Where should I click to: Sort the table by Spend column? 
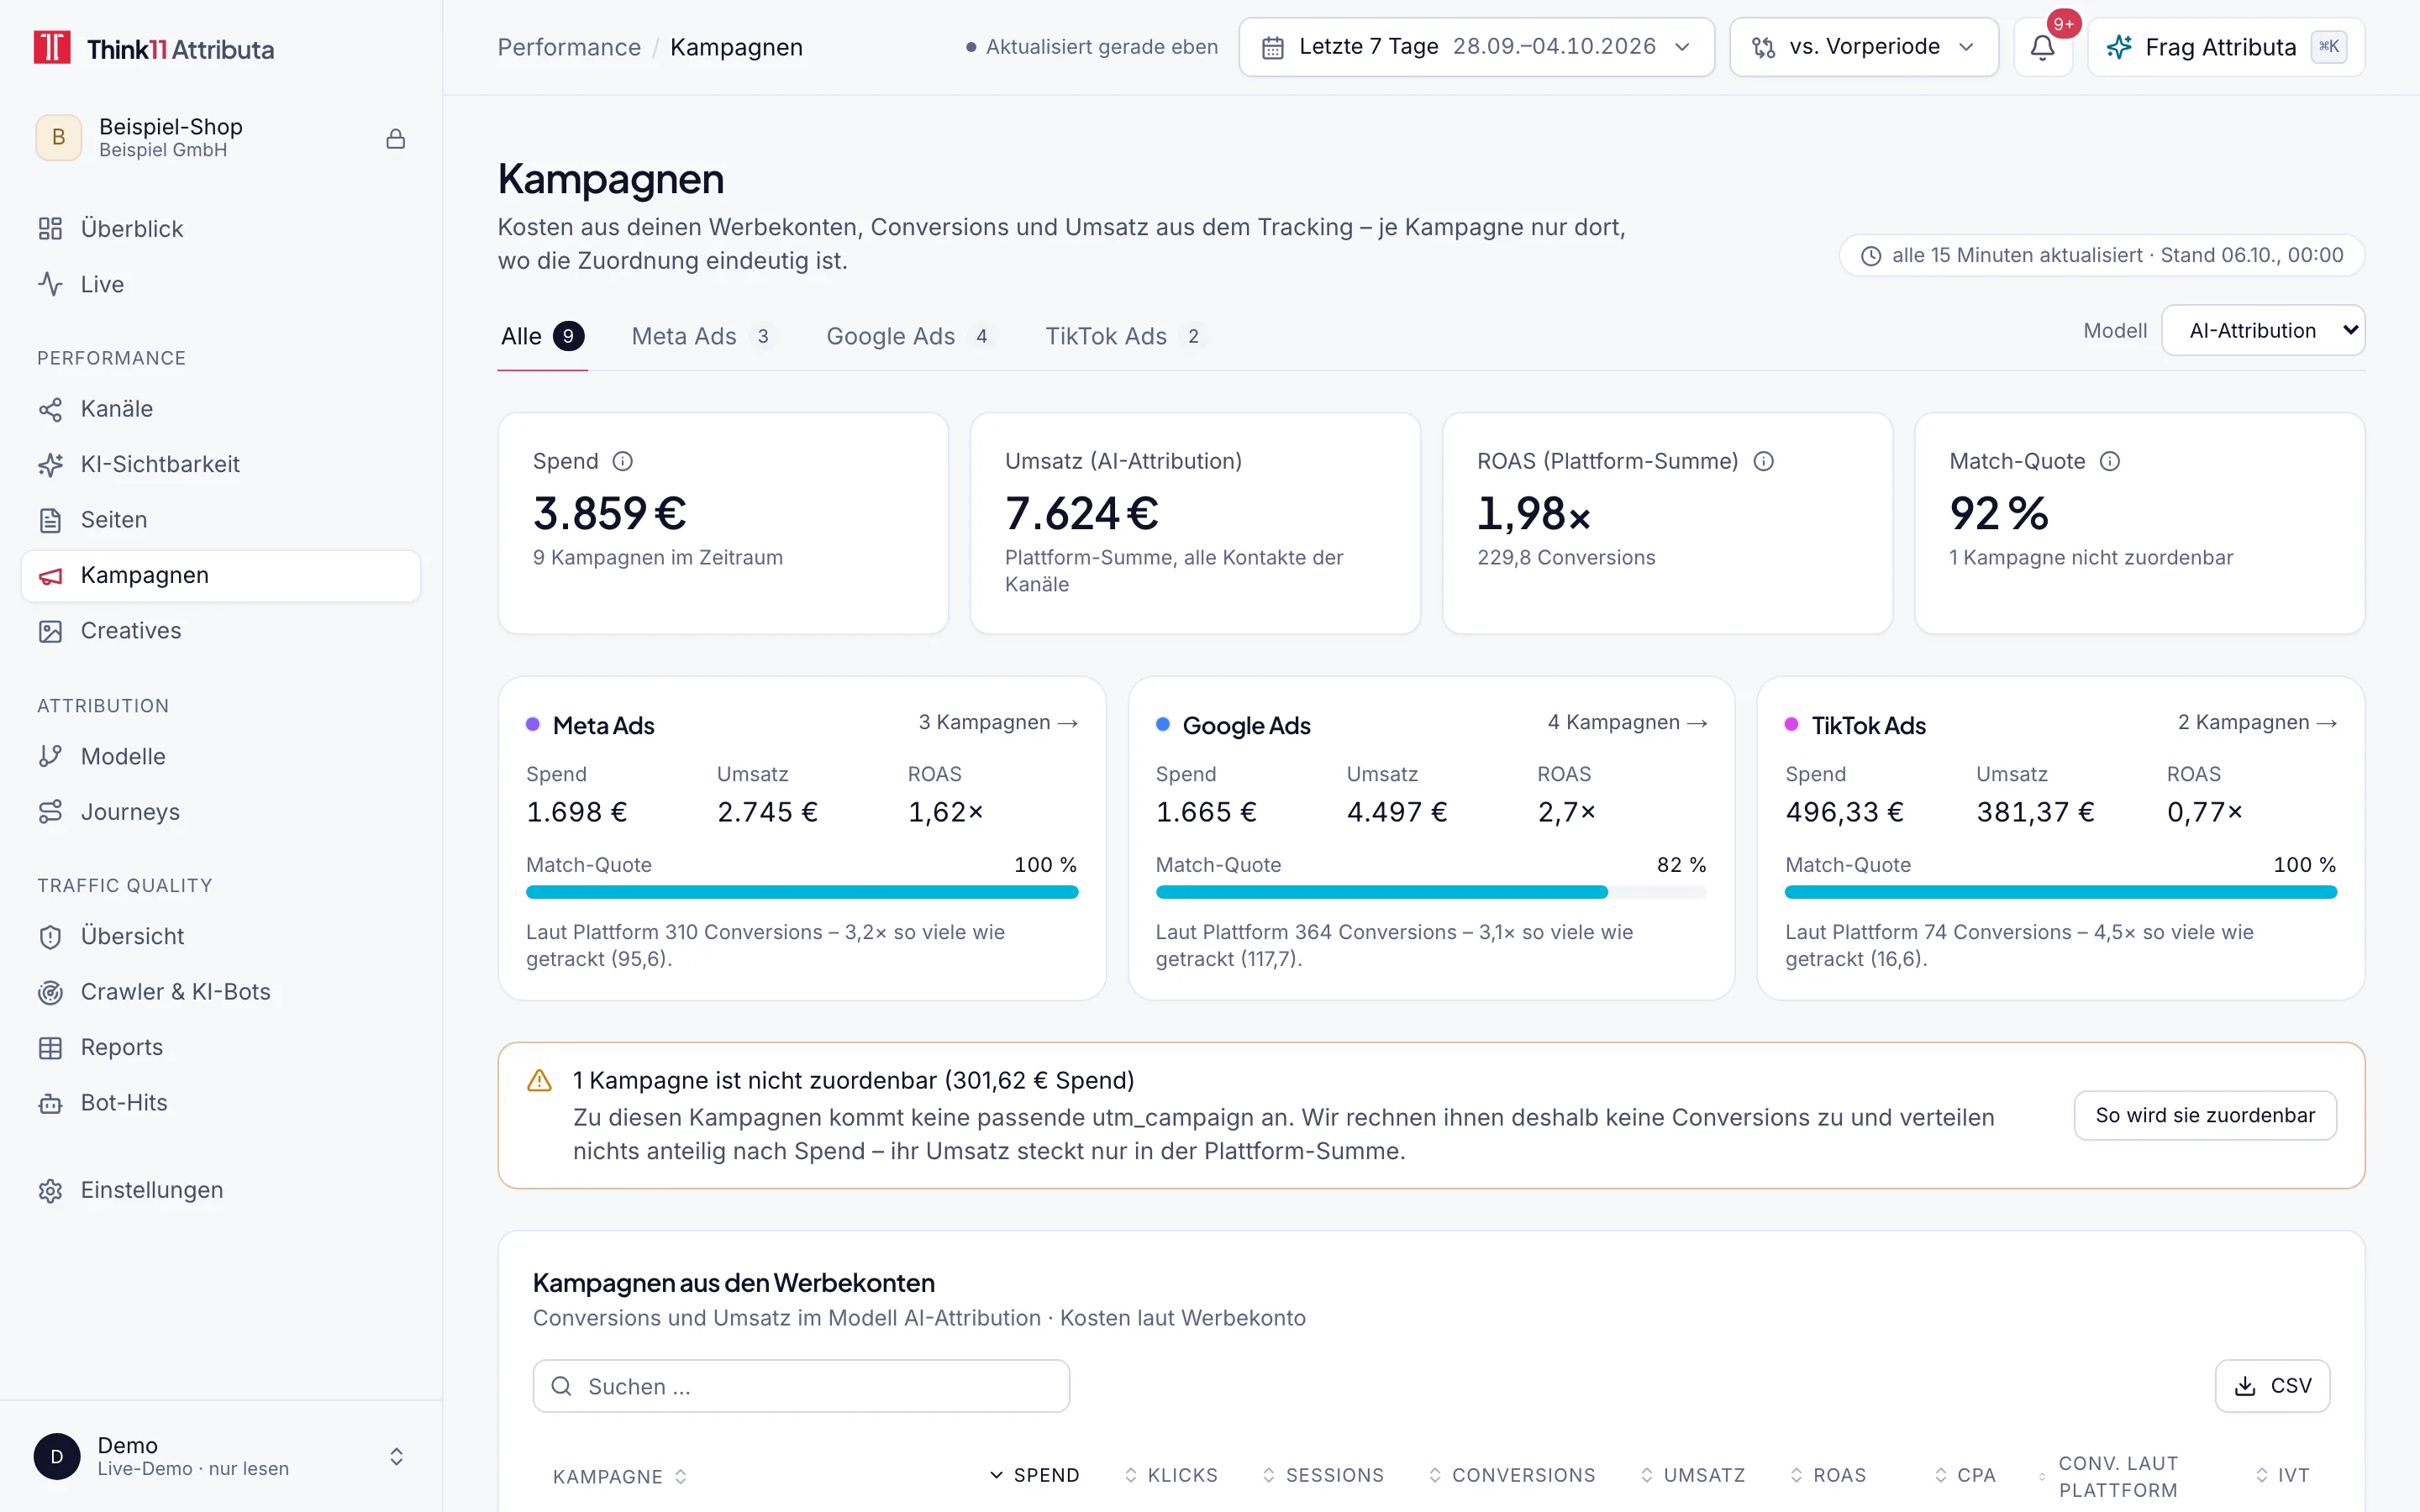[x=1034, y=1476]
